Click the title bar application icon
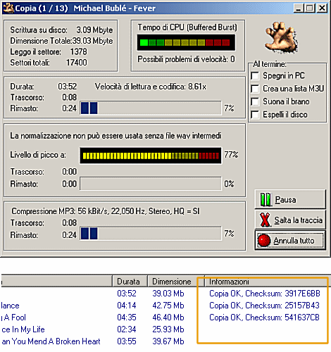The width and height of the screenshot is (331, 352). point(8,8)
